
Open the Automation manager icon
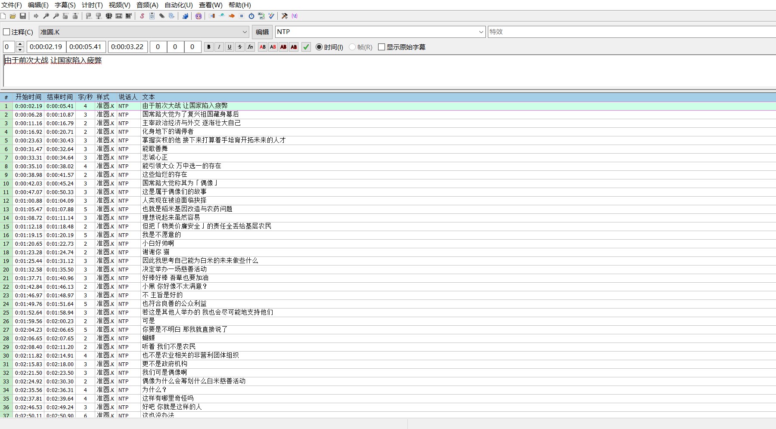(185, 16)
